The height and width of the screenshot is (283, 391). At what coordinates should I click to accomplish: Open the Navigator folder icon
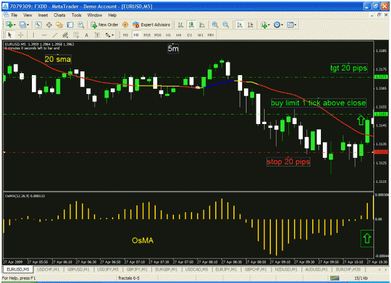point(59,24)
